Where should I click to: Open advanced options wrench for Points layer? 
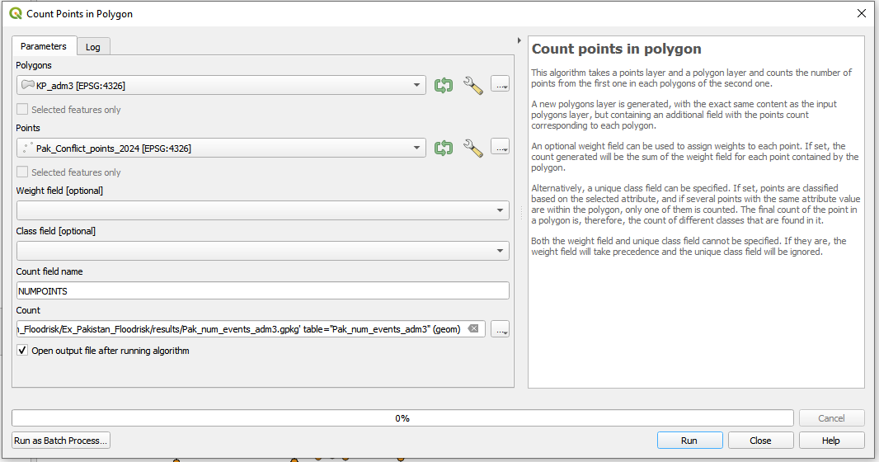click(472, 148)
